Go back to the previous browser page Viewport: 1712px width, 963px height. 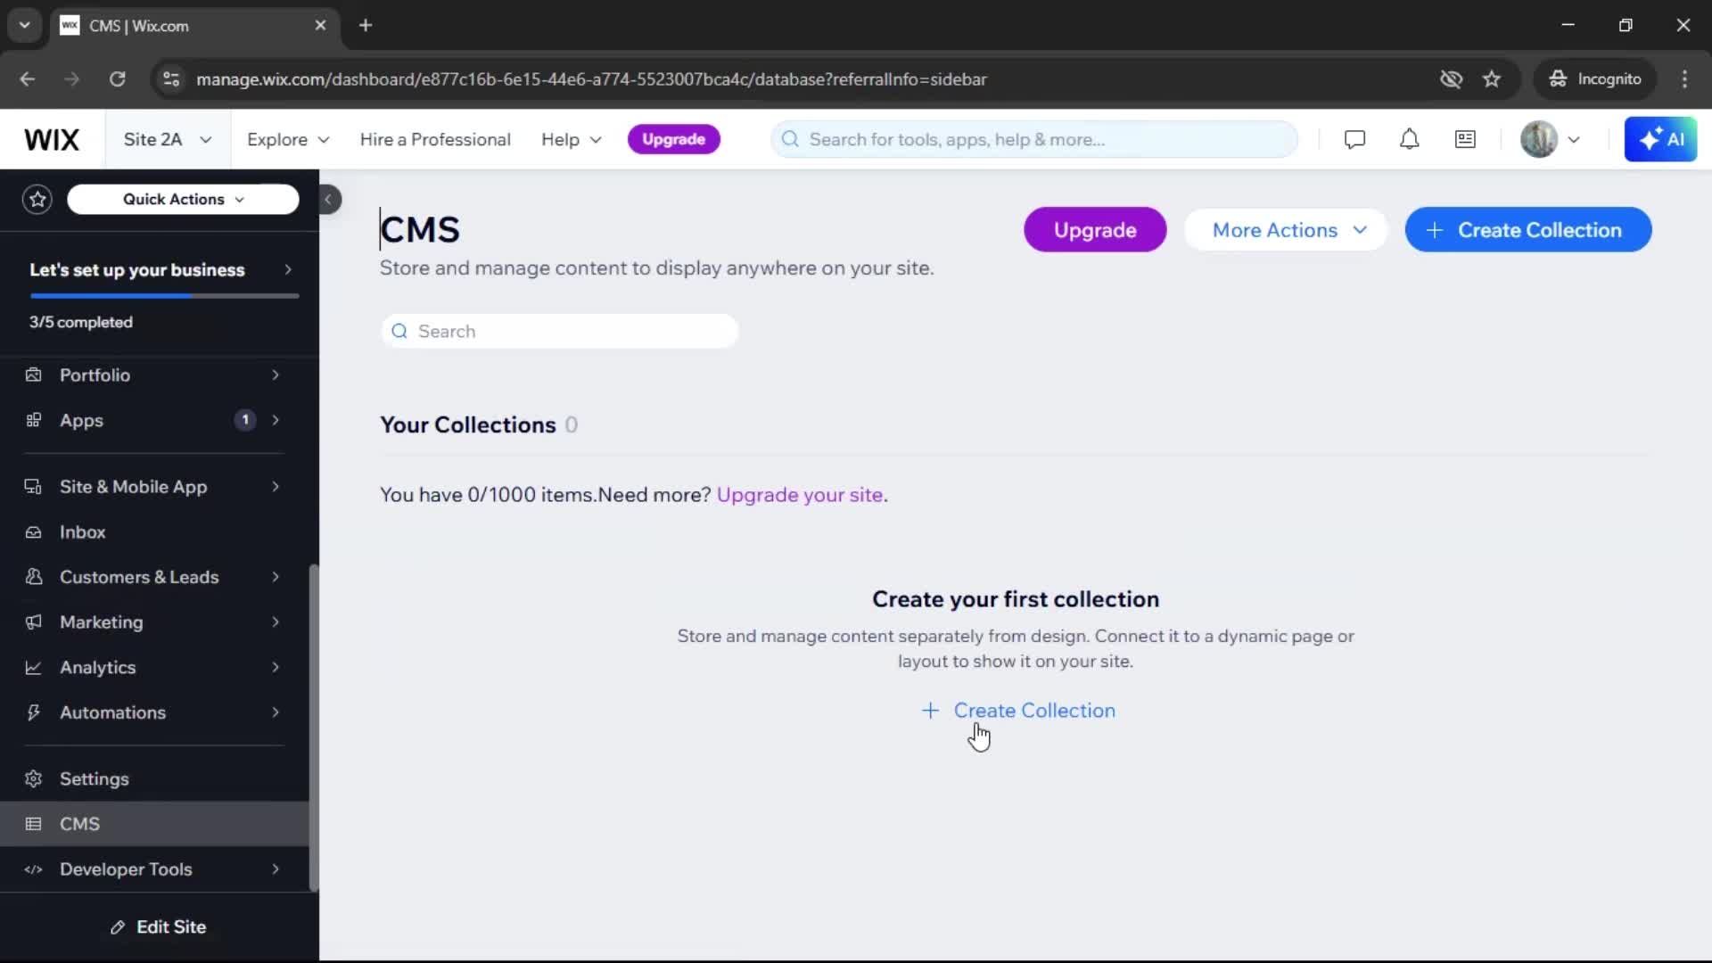pyautogui.click(x=28, y=79)
